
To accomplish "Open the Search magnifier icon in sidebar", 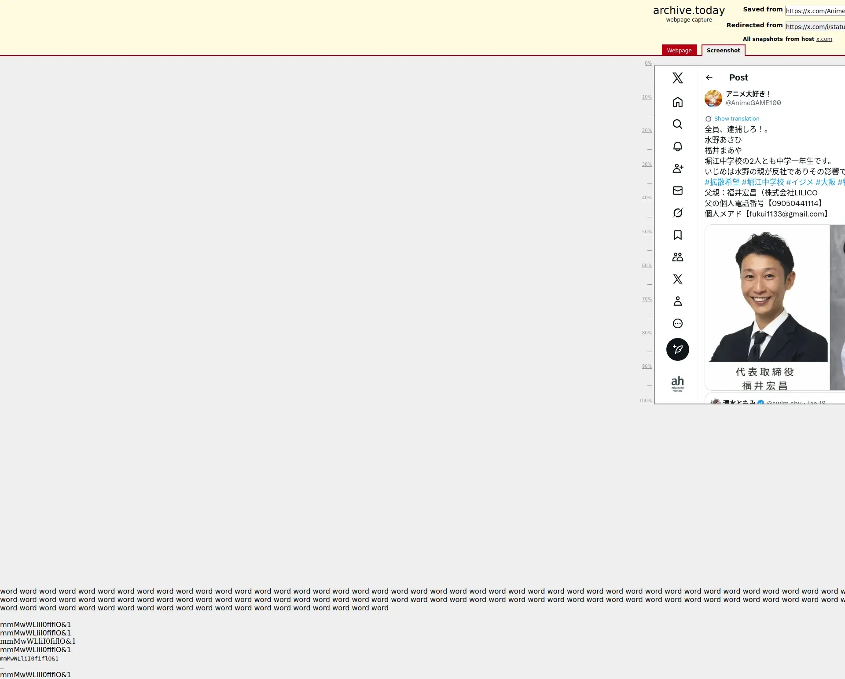I will tap(677, 124).
